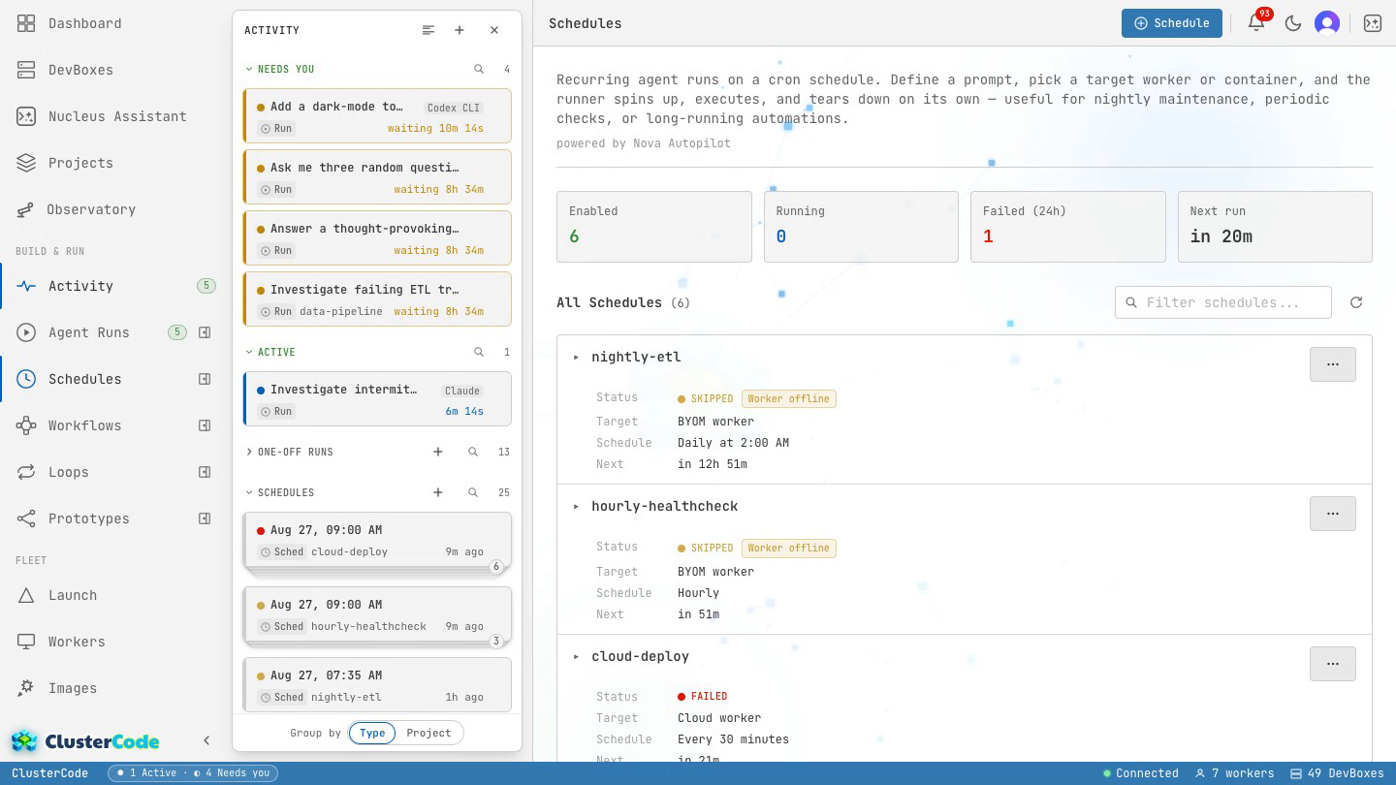Image resolution: width=1396 pixels, height=785 pixels.
Task: Click the Images gear icon
Action: 26,688
